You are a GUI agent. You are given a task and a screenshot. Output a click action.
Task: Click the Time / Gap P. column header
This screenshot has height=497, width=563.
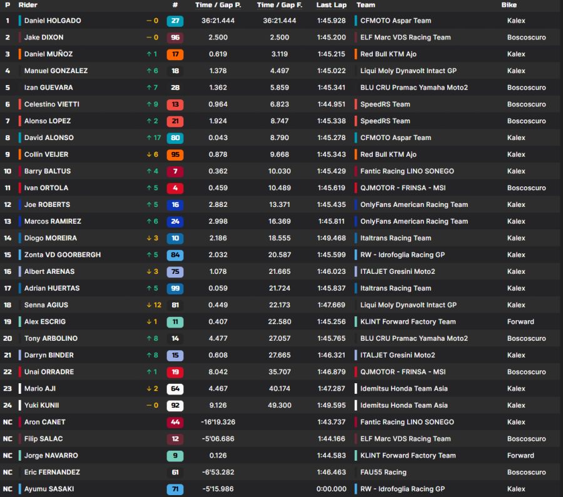(218, 5)
